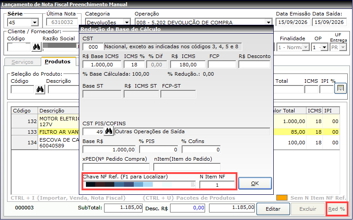Open the calculator grid icon near IPI %
This screenshot has height=220, width=353.
tap(341, 89)
